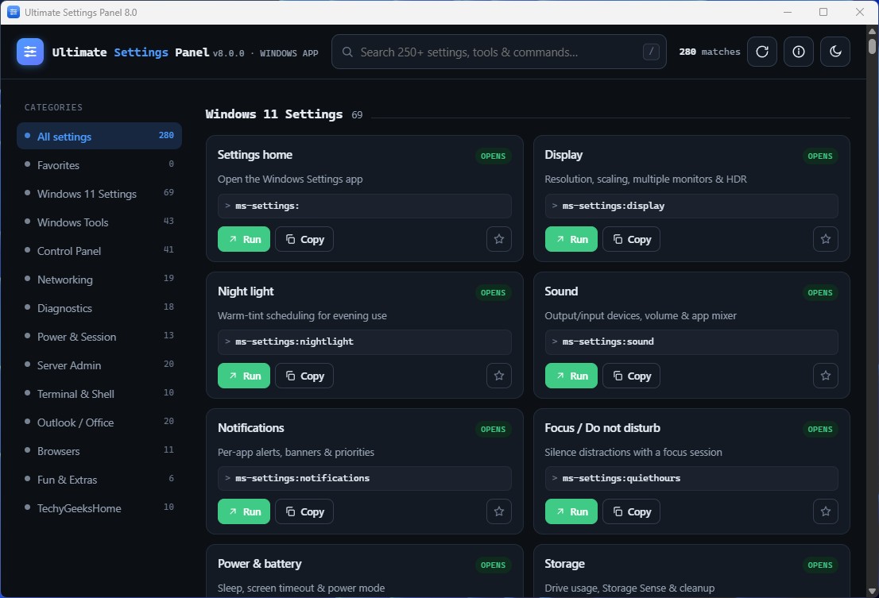Run the Sound settings command
Screen dimensions: 879x598
click(571, 376)
